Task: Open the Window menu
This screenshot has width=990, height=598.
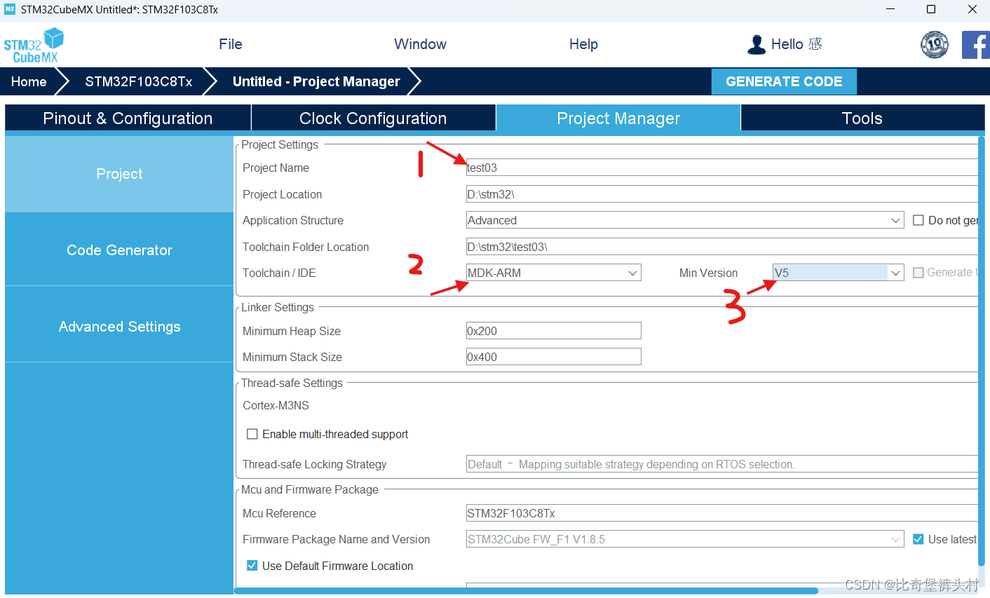Action: tap(420, 44)
